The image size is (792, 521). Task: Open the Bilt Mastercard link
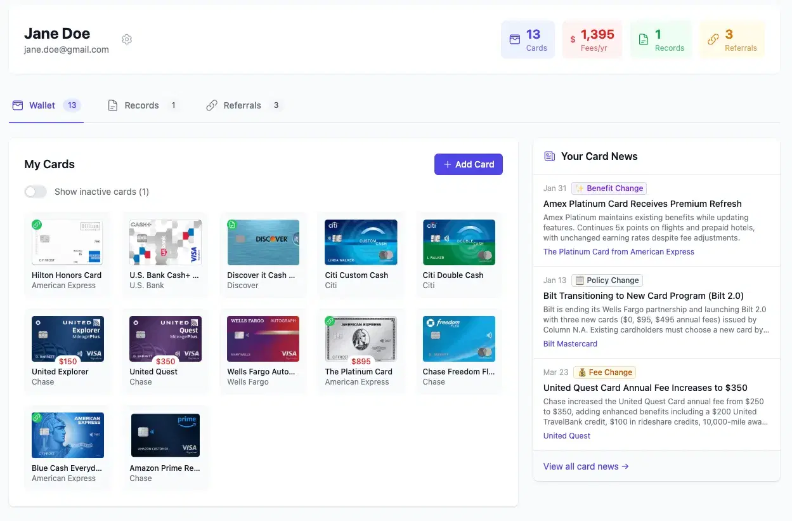[570, 343]
